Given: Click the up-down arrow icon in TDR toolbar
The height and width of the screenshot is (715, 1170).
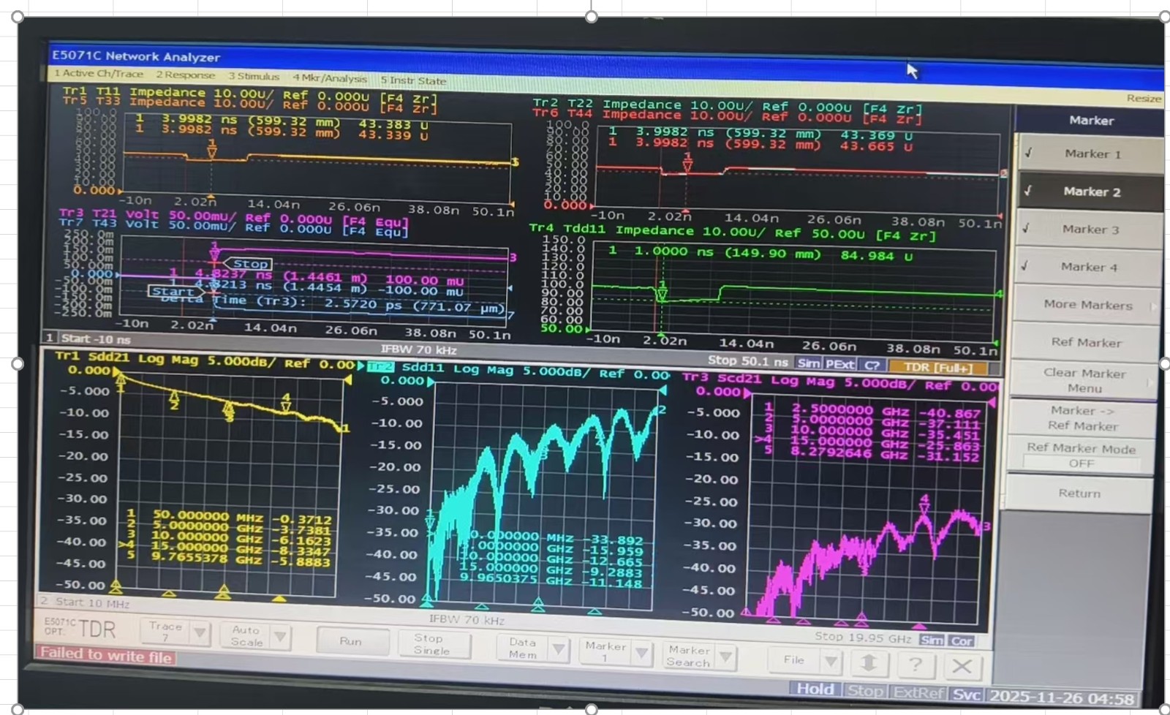Looking at the screenshot, I should pyautogui.click(x=869, y=663).
